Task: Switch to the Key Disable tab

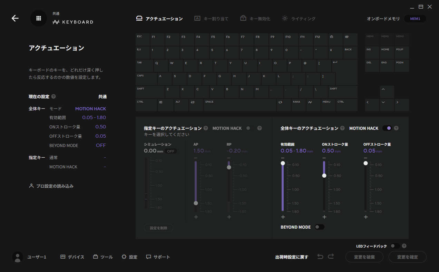Action: [255, 19]
